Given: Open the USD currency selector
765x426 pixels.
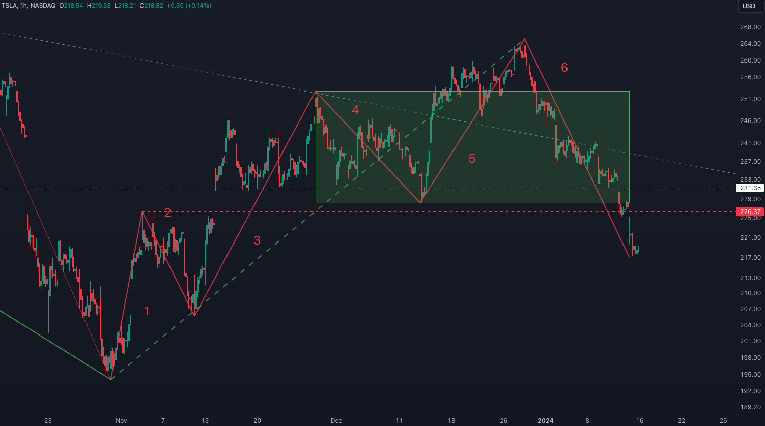Looking at the screenshot, I should [x=749, y=6].
